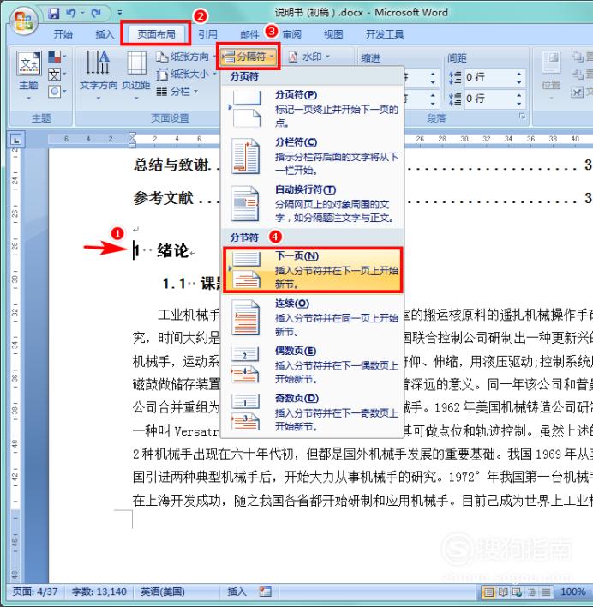Image resolution: width=593 pixels, height=607 pixels.
Task: Change language 英语(美国) in status bar
Action: tap(163, 592)
